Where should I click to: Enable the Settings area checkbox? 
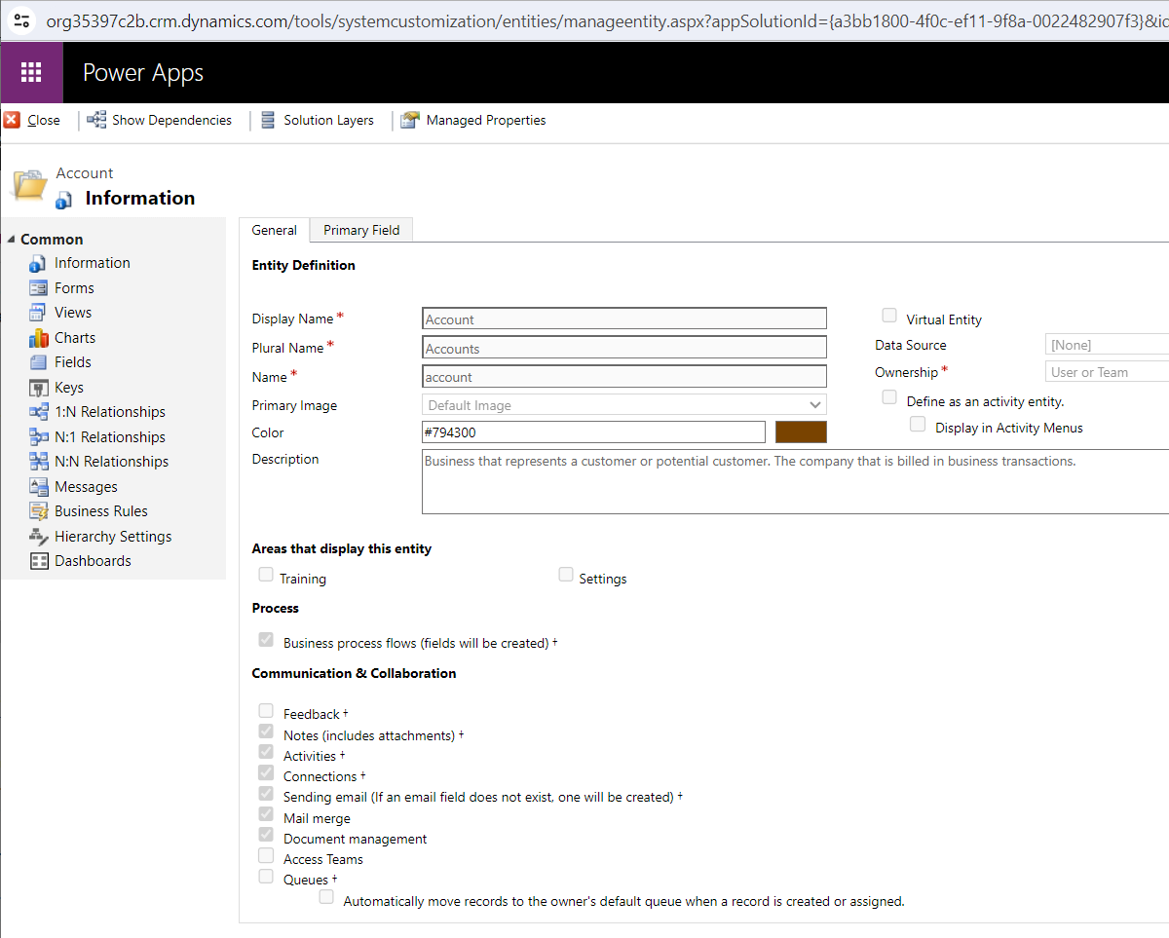[x=566, y=575]
